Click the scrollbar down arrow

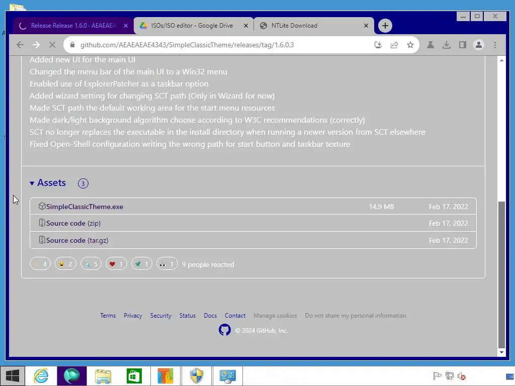pyautogui.click(x=501, y=352)
